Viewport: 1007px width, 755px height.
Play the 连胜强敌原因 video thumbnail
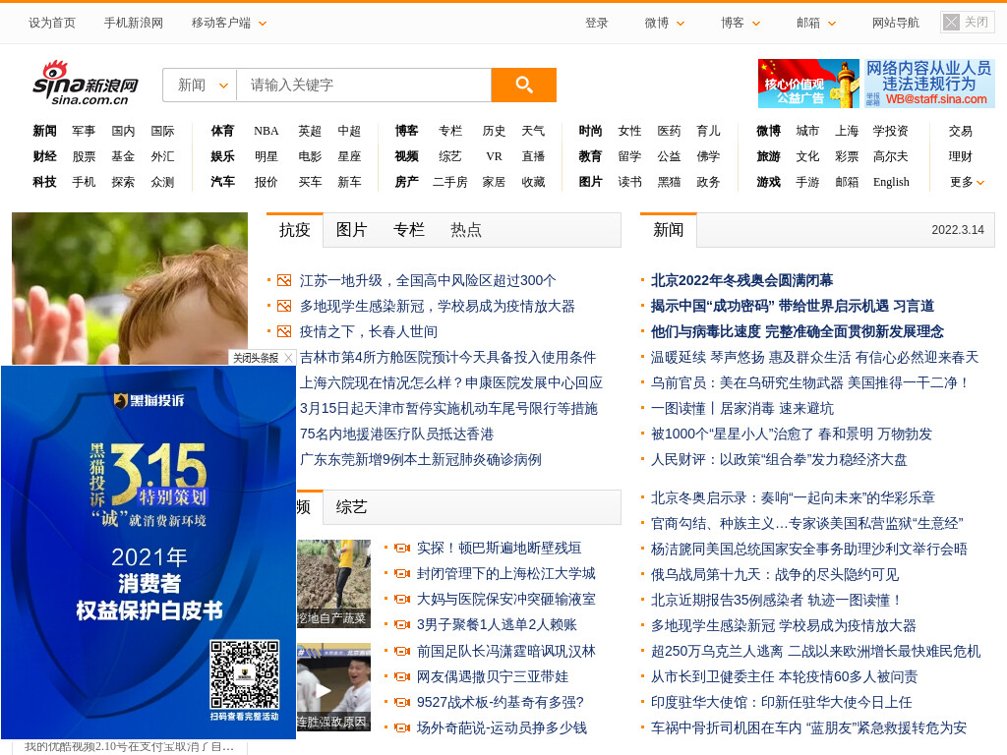coord(333,687)
